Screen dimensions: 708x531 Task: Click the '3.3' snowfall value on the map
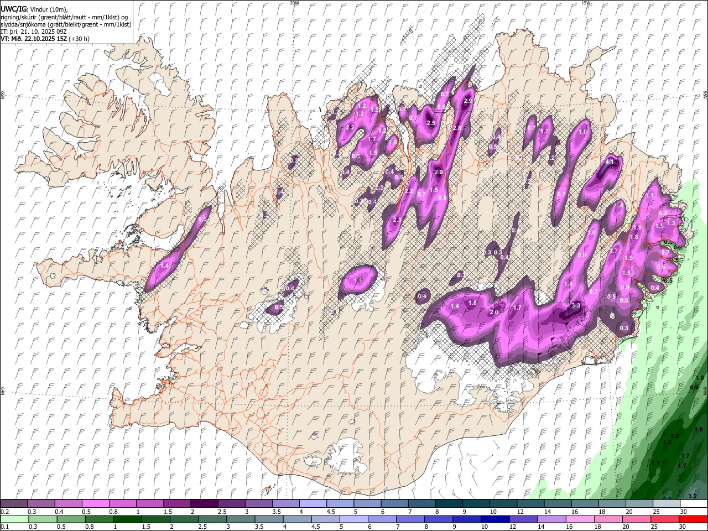575,306
